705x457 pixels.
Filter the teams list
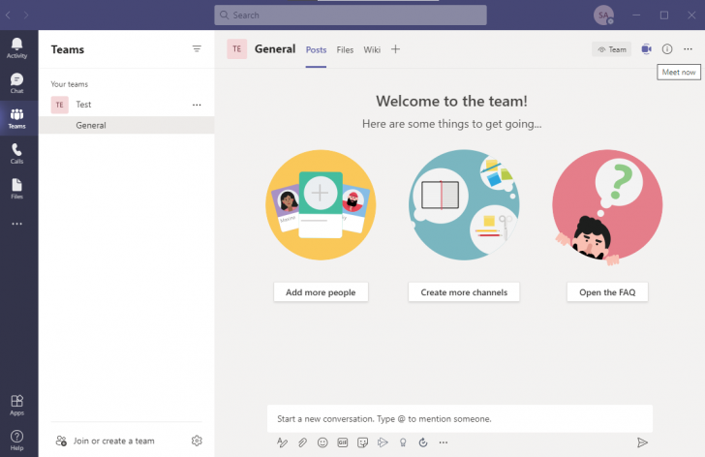click(197, 49)
